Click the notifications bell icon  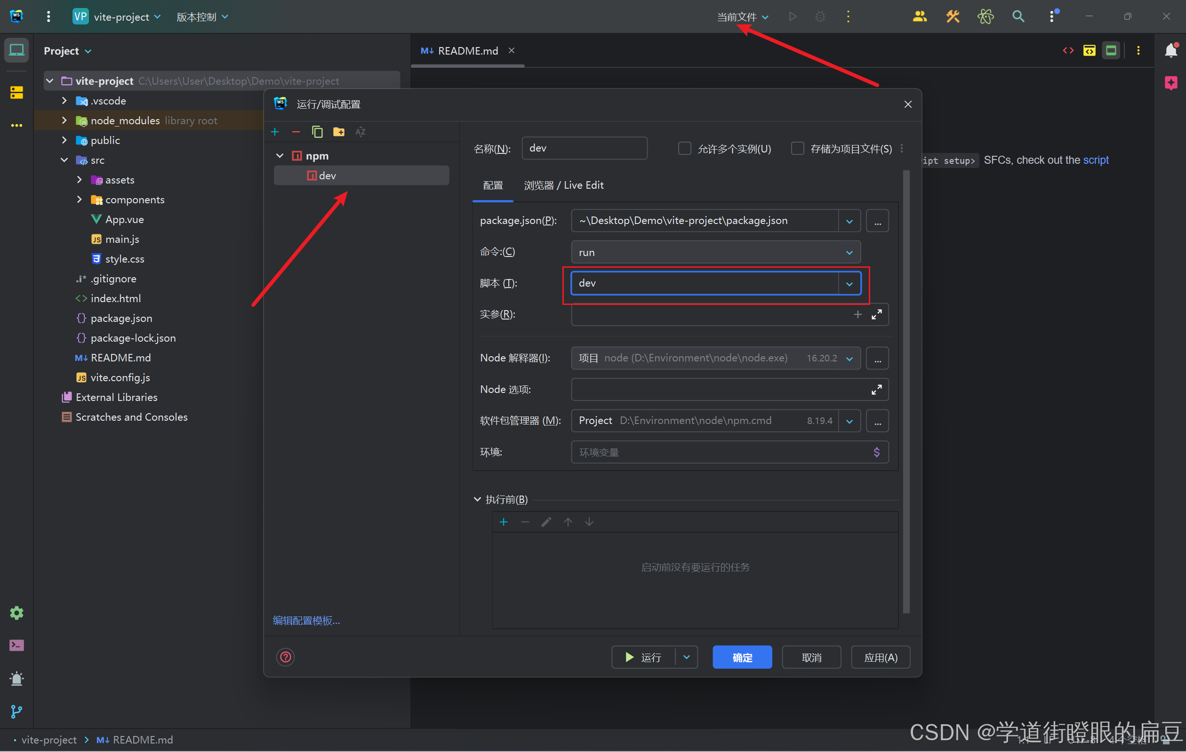(1171, 50)
